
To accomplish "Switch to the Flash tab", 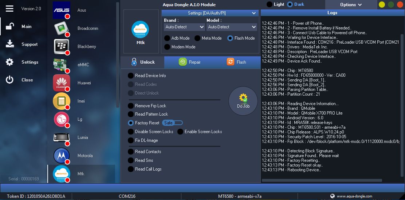I will [x=237, y=62].
